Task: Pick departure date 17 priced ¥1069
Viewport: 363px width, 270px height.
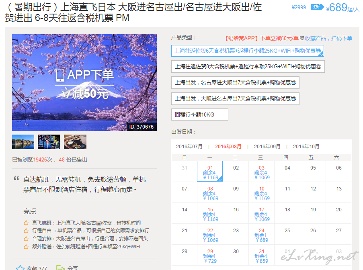Action: [x=261, y=213]
